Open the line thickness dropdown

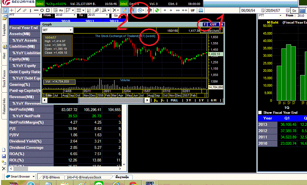pyautogui.click(x=83, y=10)
